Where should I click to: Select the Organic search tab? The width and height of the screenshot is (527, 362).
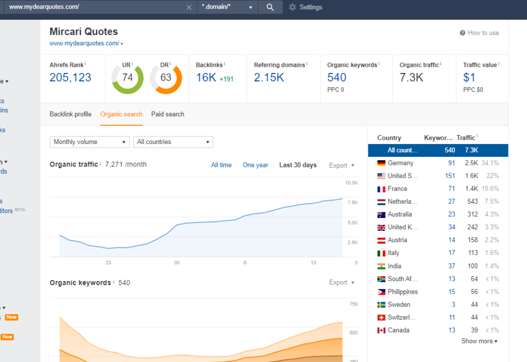tap(121, 114)
